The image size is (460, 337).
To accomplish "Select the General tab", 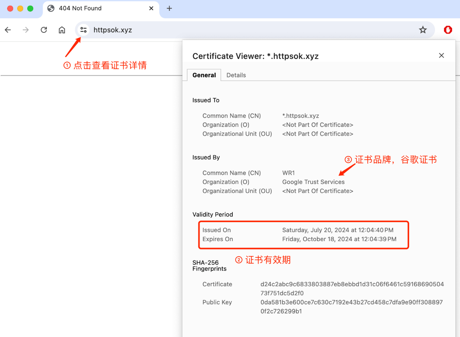I will pyautogui.click(x=204, y=75).
